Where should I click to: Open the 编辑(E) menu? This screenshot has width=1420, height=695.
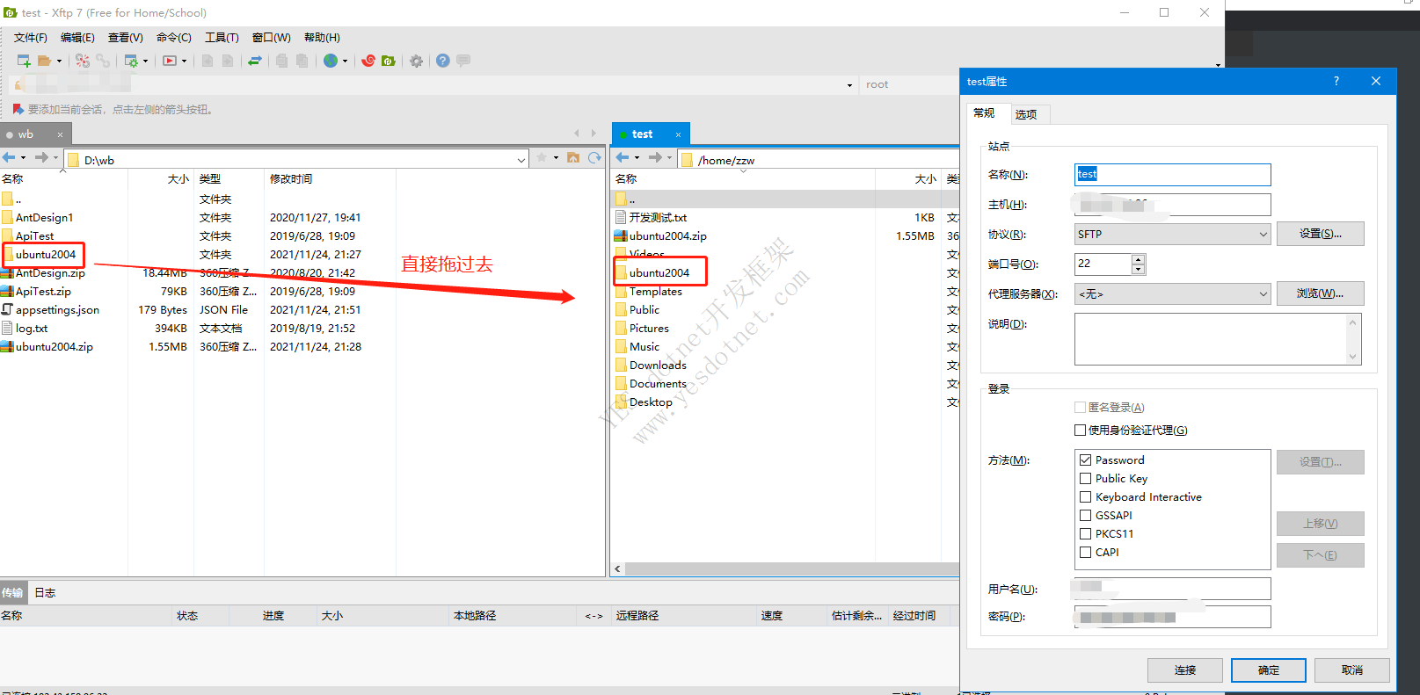[77, 38]
